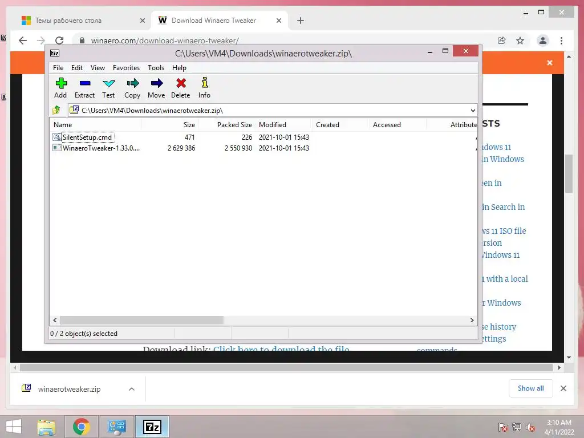Viewport: 584px width, 438px height.
Task: Click size value 2 629 386
Action: [181, 148]
